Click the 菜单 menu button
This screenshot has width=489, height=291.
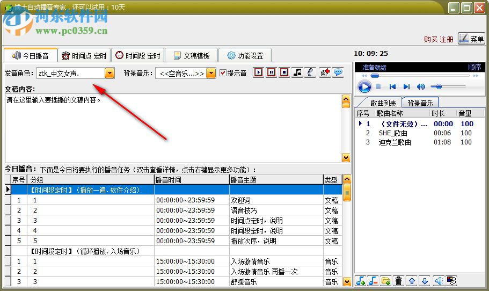471,39
